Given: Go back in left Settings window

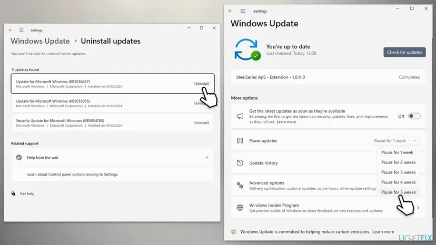Looking at the screenshot, I should click(11, 30).
